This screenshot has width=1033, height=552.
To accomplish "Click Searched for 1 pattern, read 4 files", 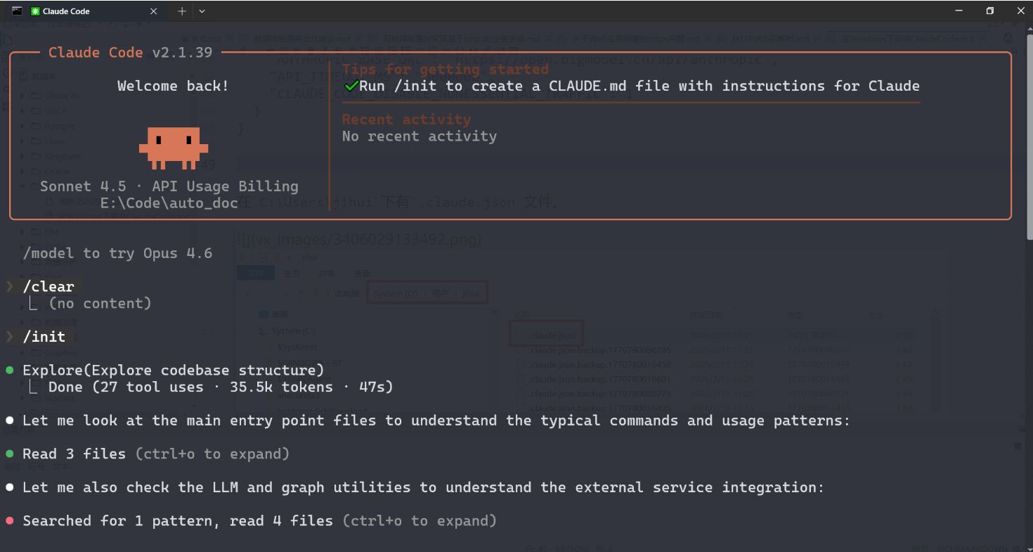I will click(x=178, y=520).
